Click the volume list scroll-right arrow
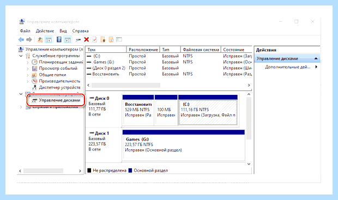This screenshot has height=200, width=338. coord(249,86)
